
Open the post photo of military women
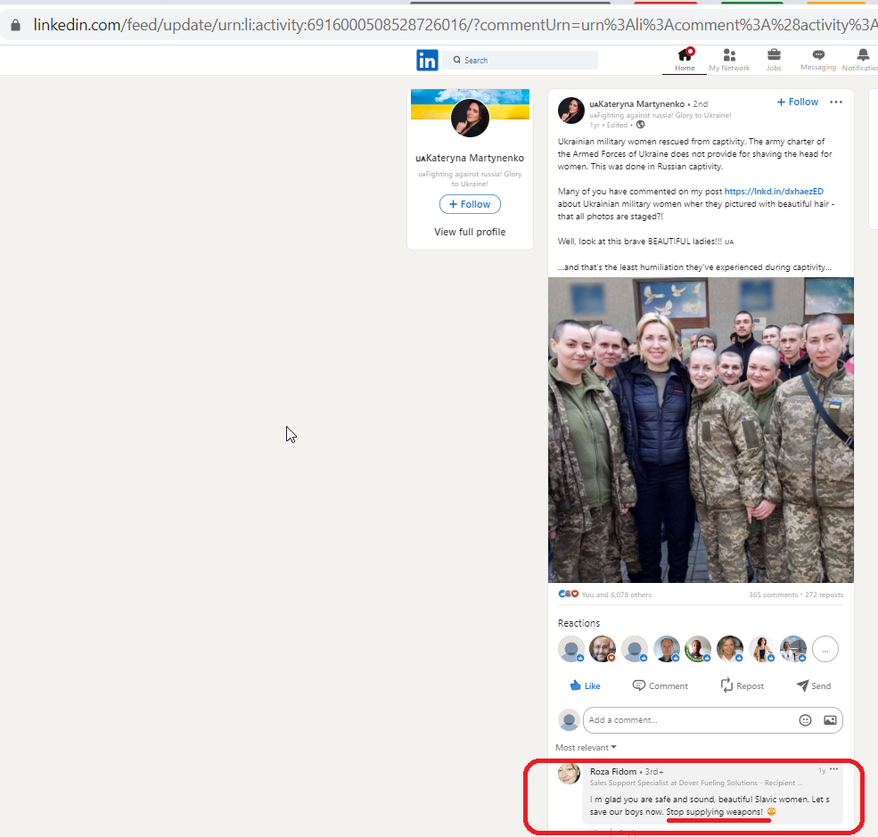701,430
